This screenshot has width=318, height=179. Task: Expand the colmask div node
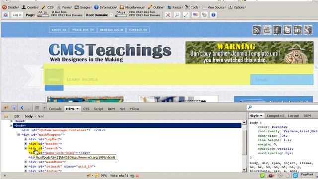point(25,167)
